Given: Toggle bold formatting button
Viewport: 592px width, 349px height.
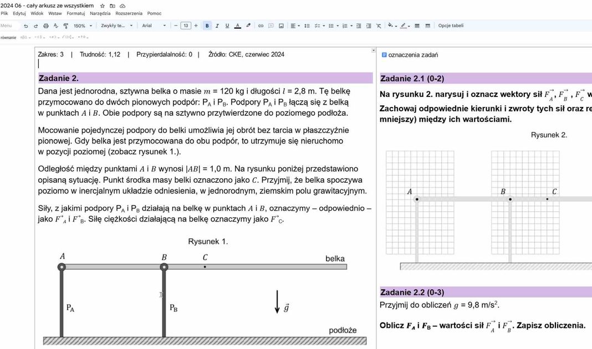Looking at the screenshot, I should pos(207,26).
